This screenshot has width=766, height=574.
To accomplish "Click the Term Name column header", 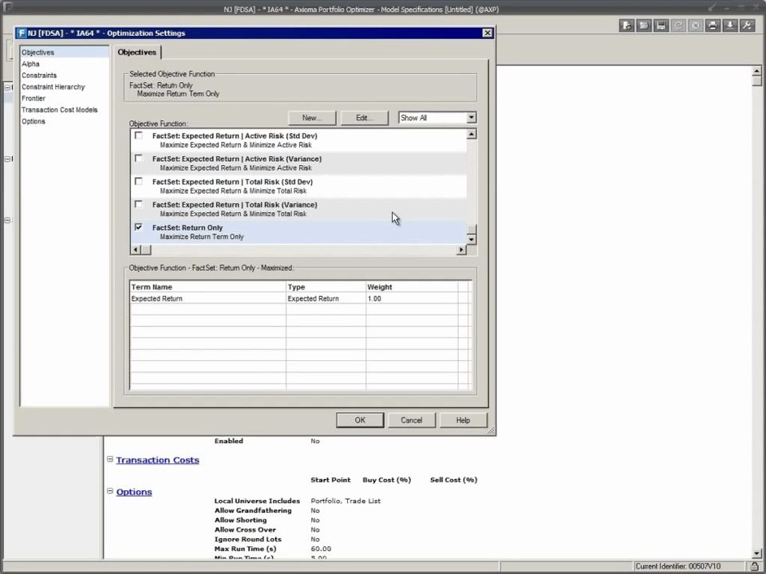I will (x=208, y=287).
